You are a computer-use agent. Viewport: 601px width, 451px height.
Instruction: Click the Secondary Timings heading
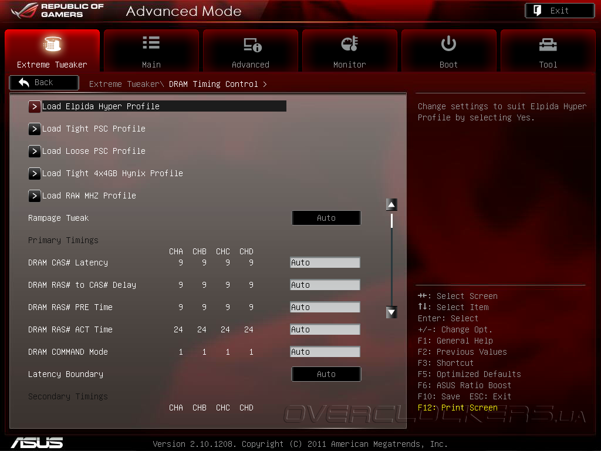68,396
